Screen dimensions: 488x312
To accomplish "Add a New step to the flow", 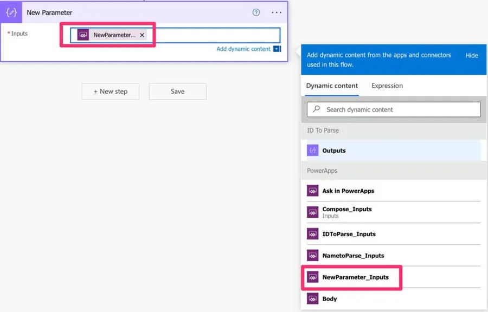I will click(x=110, y=92).
